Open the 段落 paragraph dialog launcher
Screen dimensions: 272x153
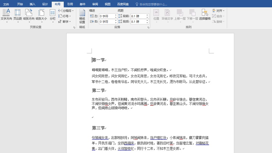tap(148, 27)
